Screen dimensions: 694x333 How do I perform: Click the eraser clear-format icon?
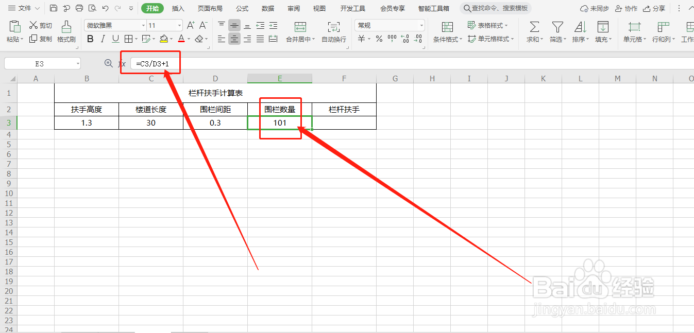tap(199, 39)
